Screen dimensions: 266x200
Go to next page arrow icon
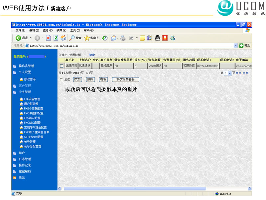[244, 73]
